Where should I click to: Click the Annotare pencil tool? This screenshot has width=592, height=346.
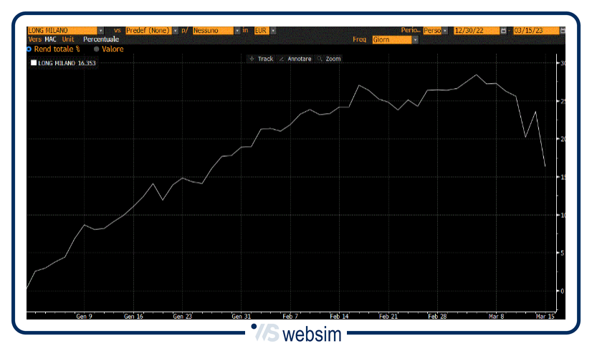click(x=294, y=59)
